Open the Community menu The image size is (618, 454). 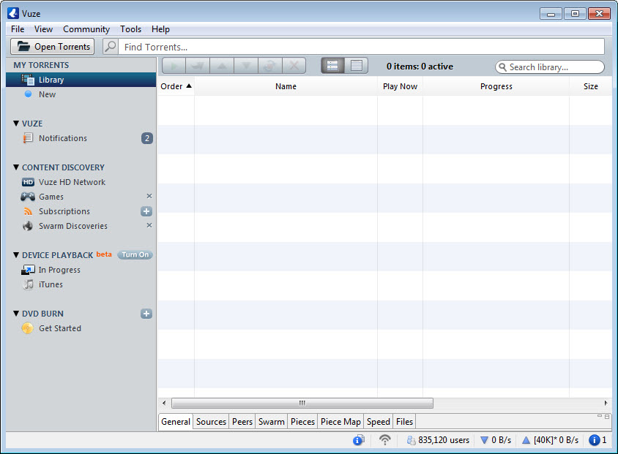86,29
